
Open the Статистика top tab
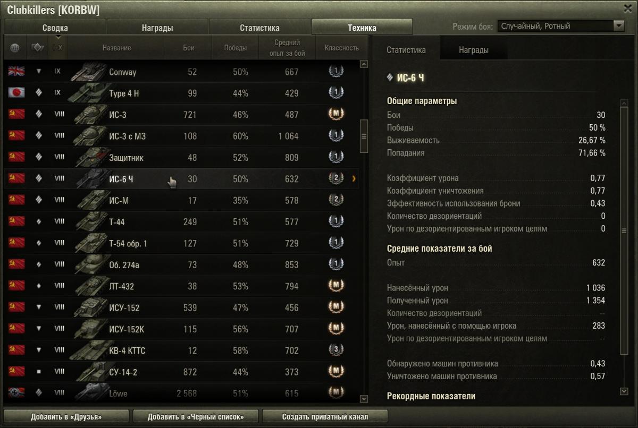[x=259, y=28]
